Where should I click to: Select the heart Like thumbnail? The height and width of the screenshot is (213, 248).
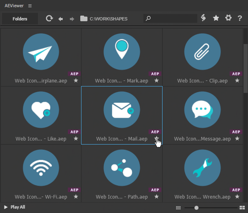41,110
